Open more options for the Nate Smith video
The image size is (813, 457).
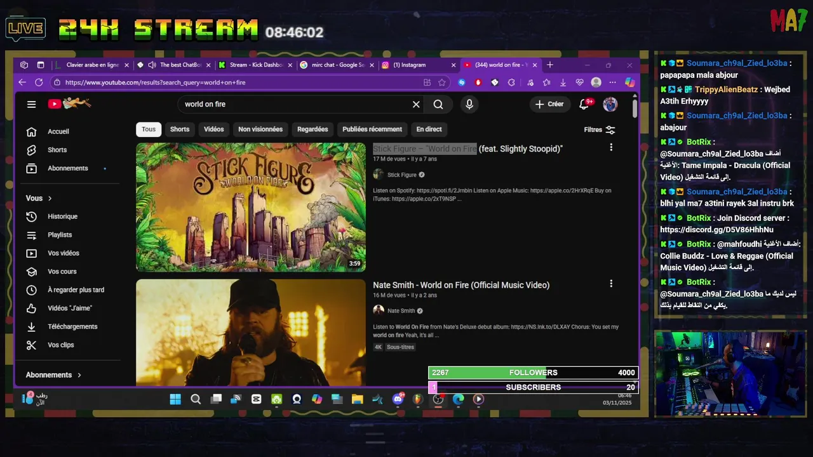(x=611, y=284)
